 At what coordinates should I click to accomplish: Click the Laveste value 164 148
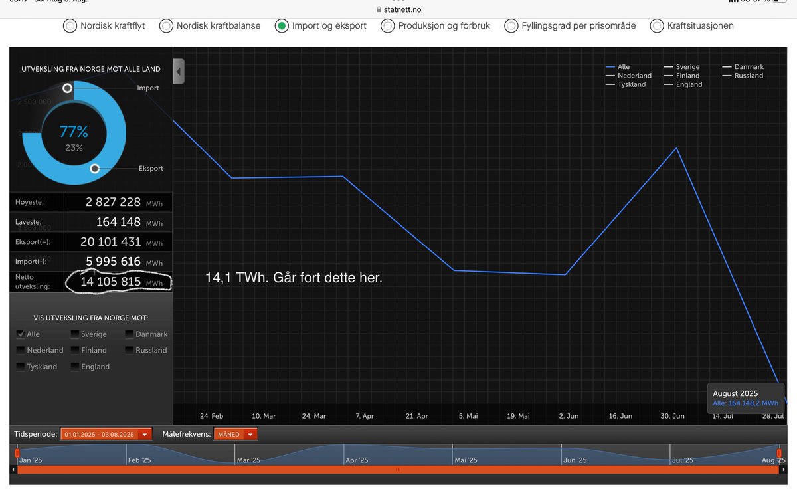pos(118,222)
